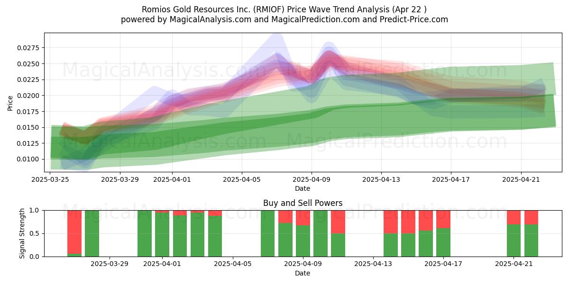
Task: Click the 0.0275 price tick label
Action: coord(29,48)
